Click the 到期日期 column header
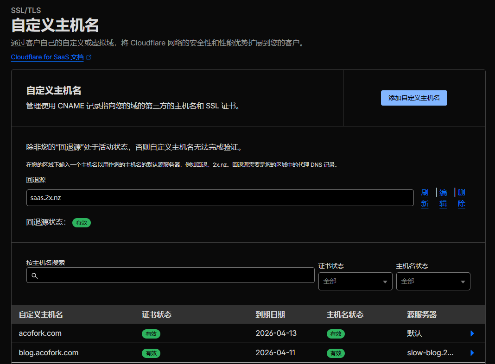495x364 pixels. pos(270,314)
